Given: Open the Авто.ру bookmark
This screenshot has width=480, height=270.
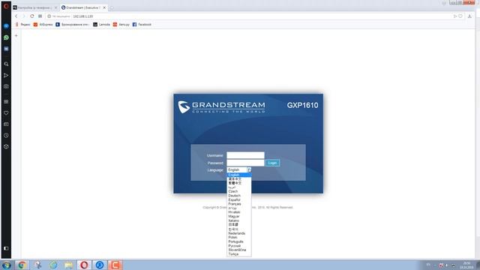Looking at the screenshot, I should (121, 25).
